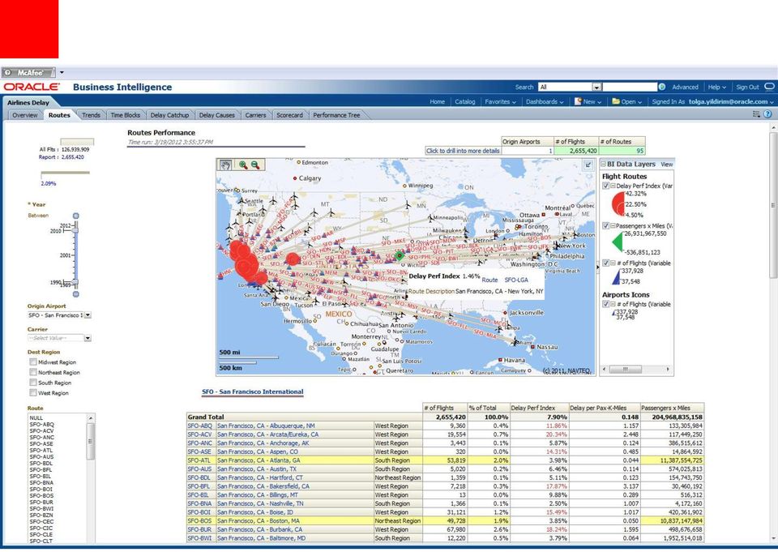Click the search go icon beside search field
This screenshot has height=552, width=778.
tap(662, 87)
